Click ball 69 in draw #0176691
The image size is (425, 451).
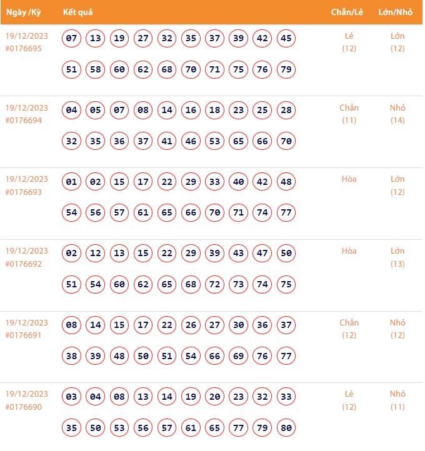[239, 356]
